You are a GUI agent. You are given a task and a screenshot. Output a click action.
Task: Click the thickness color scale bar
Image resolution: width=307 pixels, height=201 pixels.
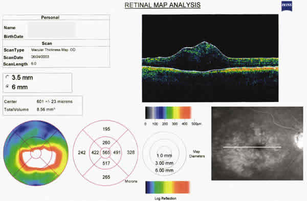pyautogui.click(x=168, y=113)
